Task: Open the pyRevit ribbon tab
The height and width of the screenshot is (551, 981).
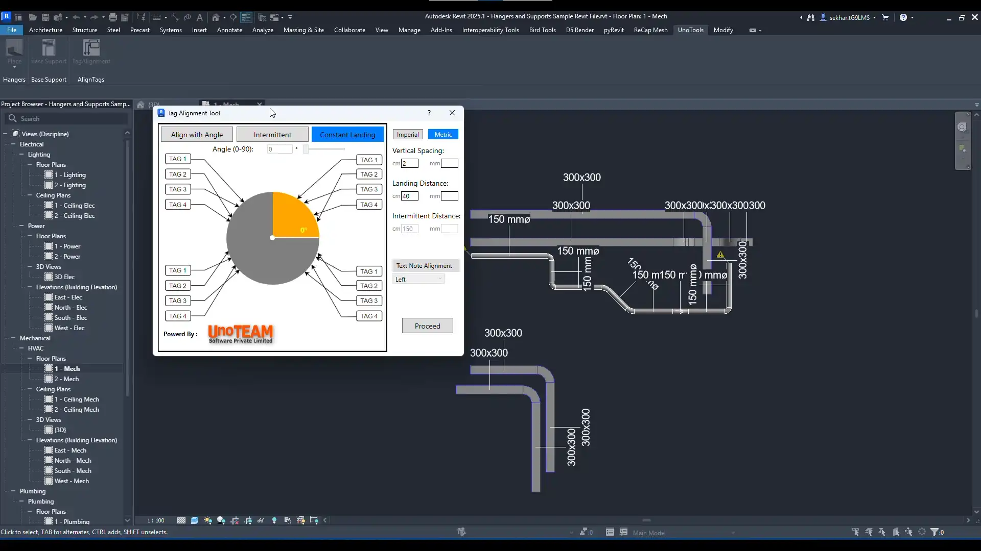Action: tap(613, 30)
